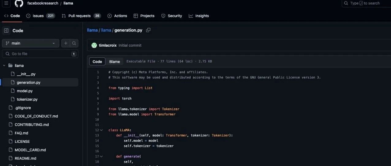Image resolution: width=391 pixels, height=166 pixels.
Task: Open the llama repository name link
Action: click(x=68, y=3)
